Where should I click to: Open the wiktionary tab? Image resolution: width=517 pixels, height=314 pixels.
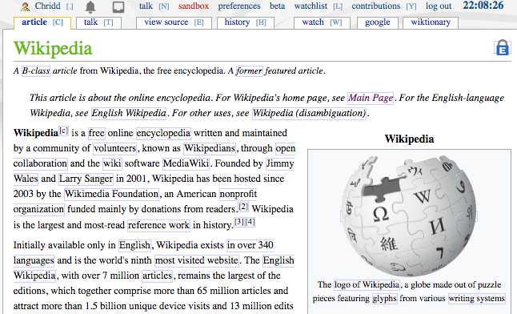[x=431, y=22]
